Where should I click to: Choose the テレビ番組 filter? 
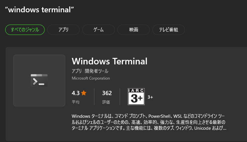click(x=168, y=30)
